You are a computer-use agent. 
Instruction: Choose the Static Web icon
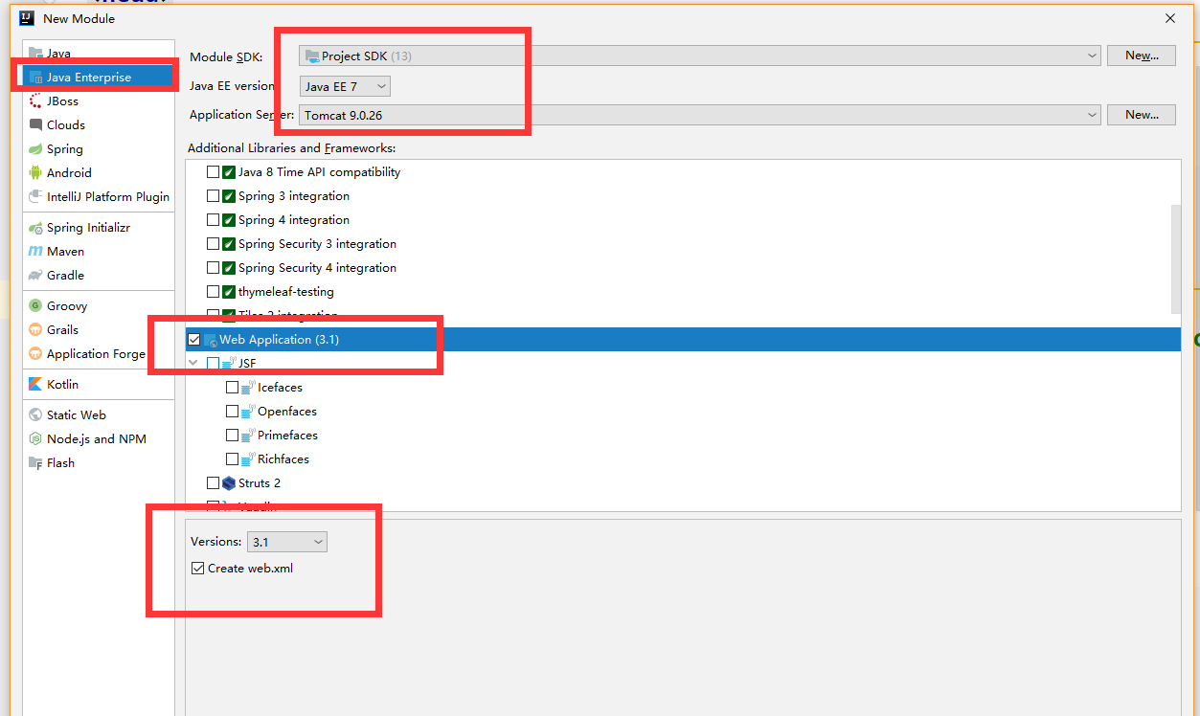point(35,414)
